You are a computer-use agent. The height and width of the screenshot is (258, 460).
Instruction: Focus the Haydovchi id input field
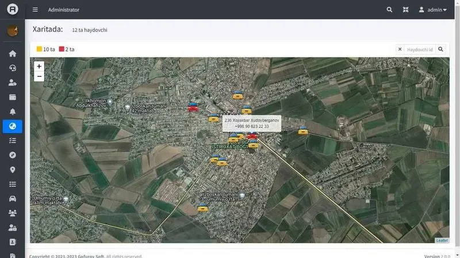tap(420, 49)
